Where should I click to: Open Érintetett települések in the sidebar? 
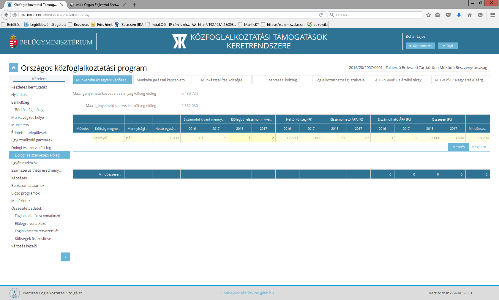click(x=29, y=133)
